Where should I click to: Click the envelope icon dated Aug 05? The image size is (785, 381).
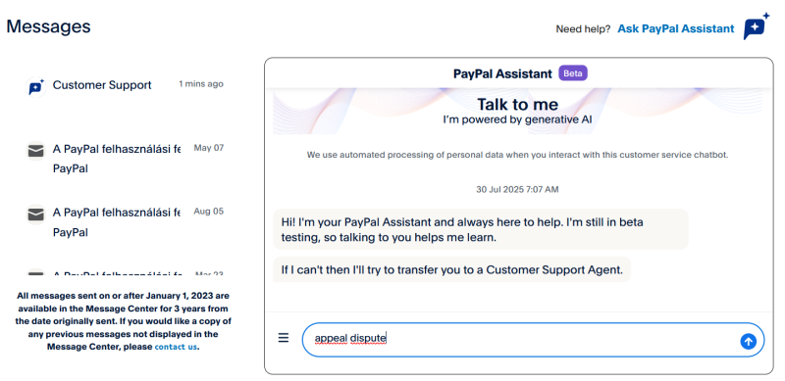[35, 214]
